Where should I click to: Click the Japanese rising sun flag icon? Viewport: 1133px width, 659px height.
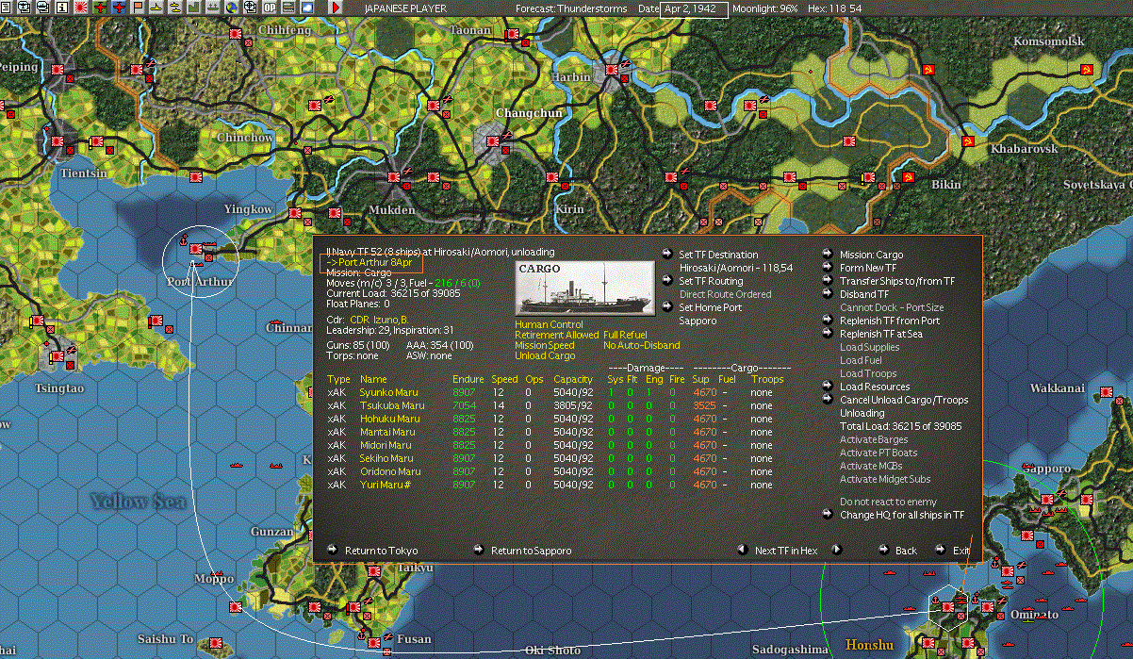[81, 8]
